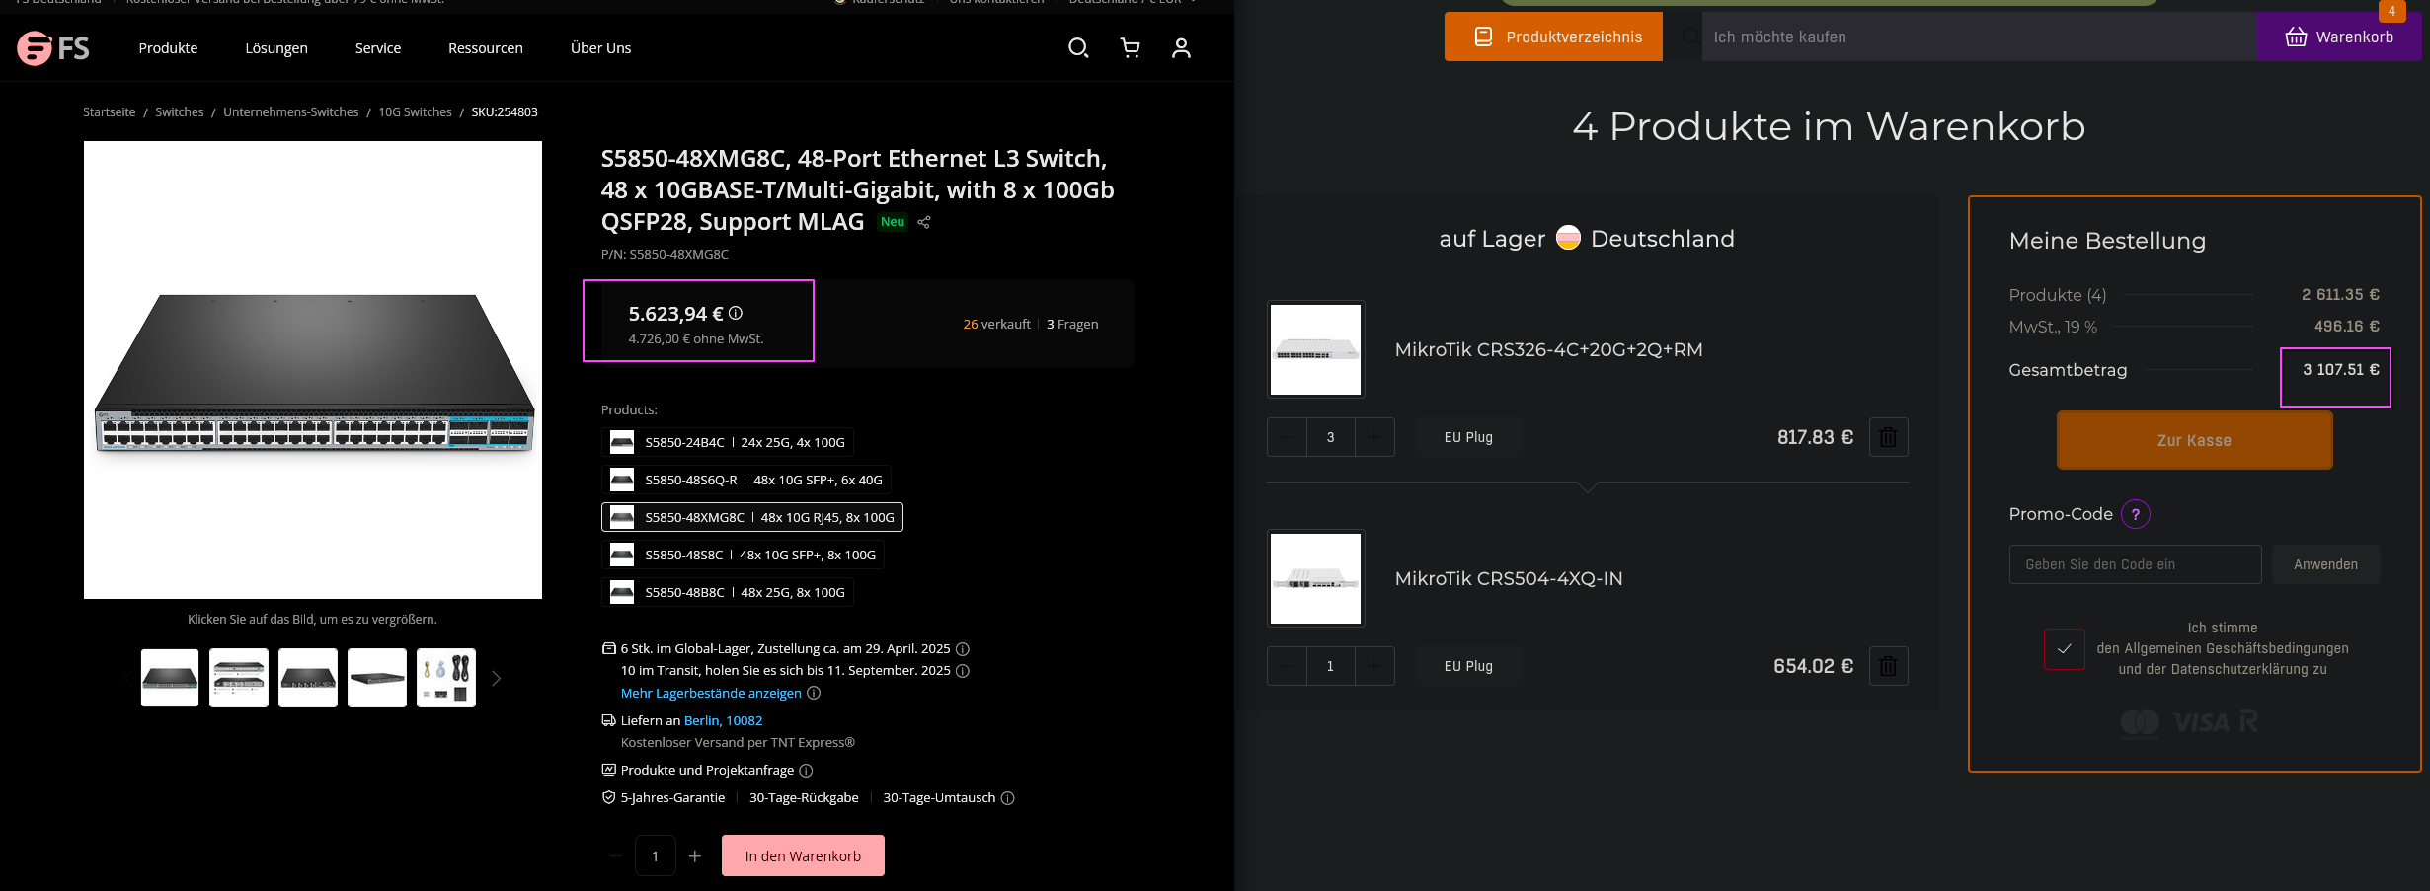Click info icon after 11. September 2025
This screenshot has height=891, width=2430.
(x=963, y=671)
